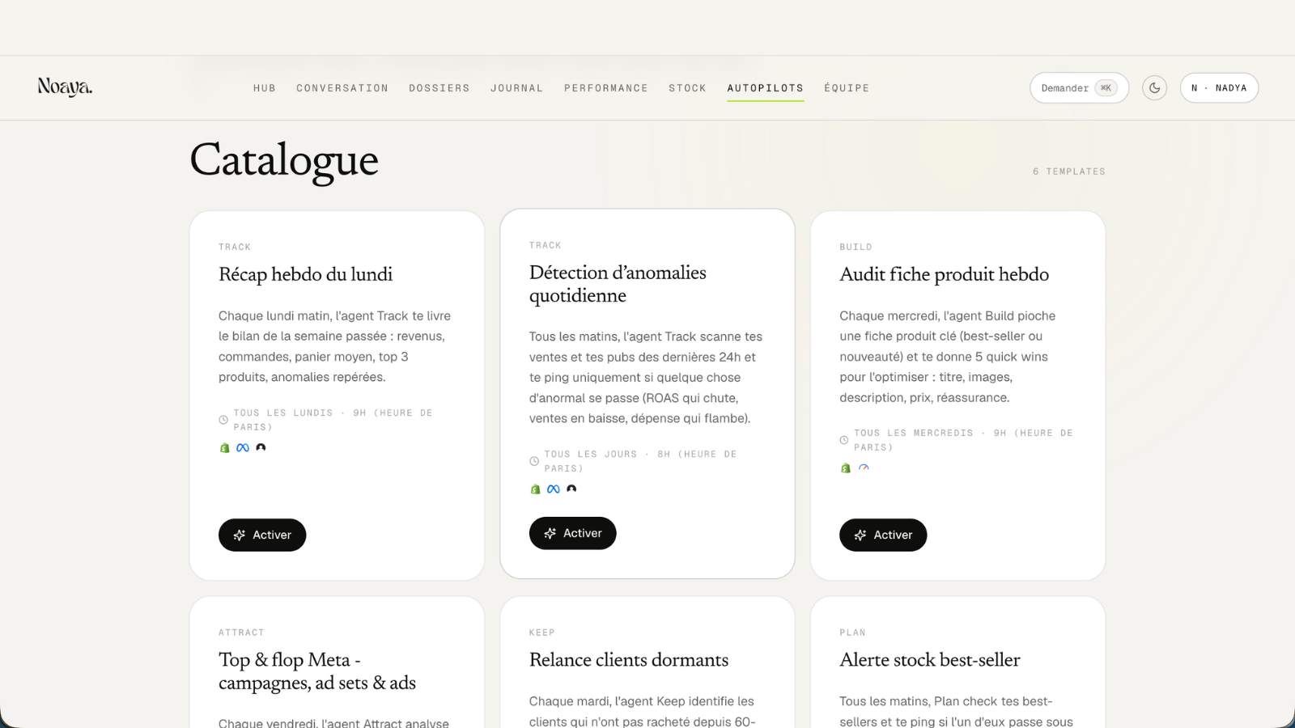Activate the Détection d'anomalies quotidienne autopilot
The width and height of the screenshot is (1295, 728).
click(x=573, y=533)
